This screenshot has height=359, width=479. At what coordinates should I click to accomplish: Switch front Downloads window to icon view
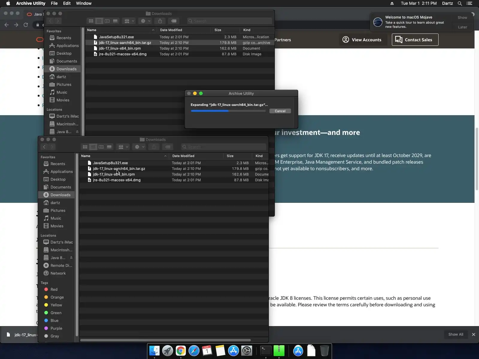pyautogui.click(x=85, y=147)
